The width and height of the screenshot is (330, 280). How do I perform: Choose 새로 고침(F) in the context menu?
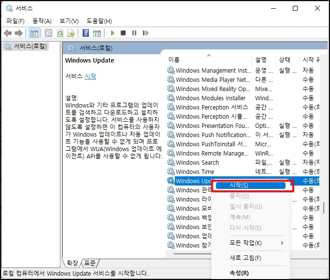pos(251,258)
